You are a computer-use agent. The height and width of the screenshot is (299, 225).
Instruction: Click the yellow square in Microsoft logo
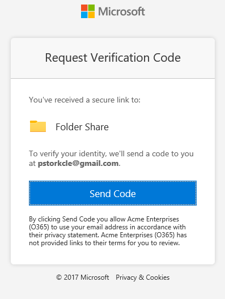(x=91, y=15)
